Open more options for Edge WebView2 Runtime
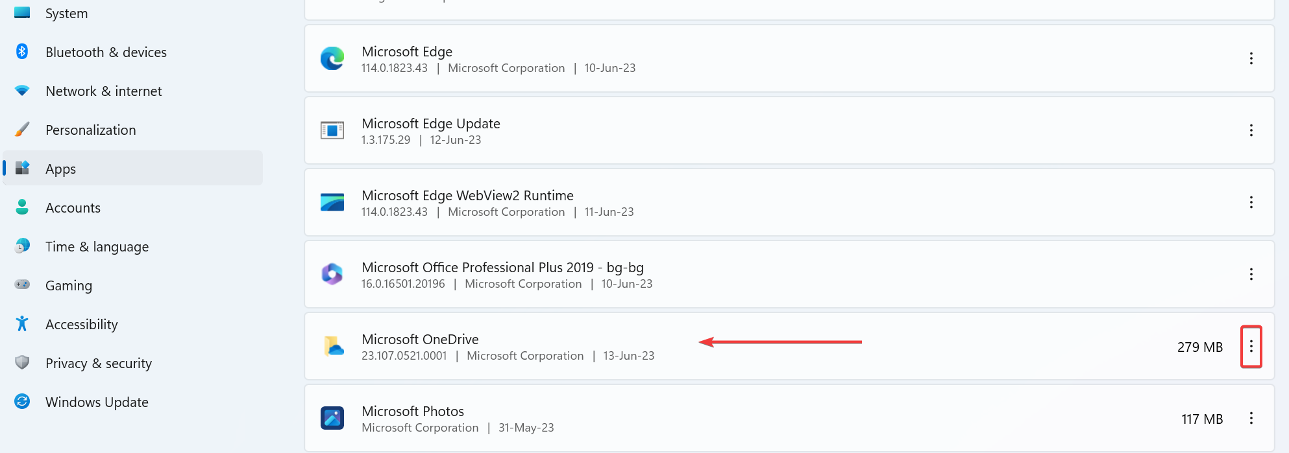This screenshot has width=1289, height=453. click(1251, 202)
